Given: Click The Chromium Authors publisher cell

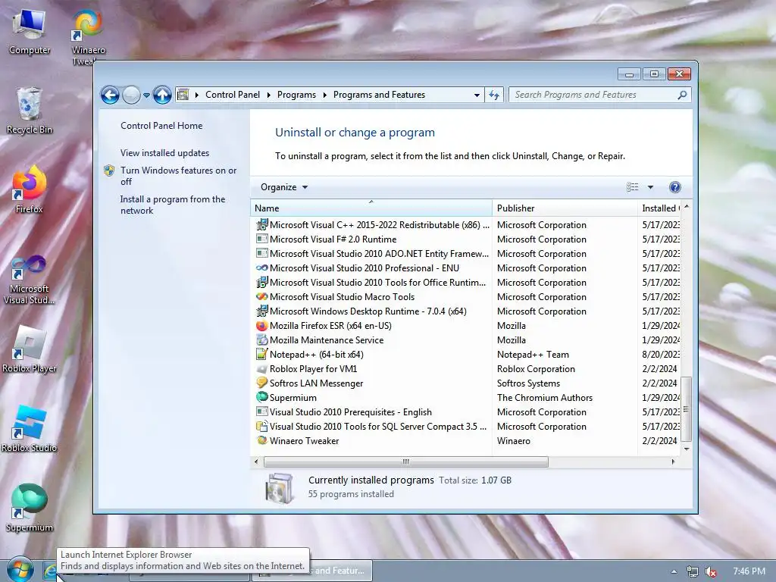Looking at the screenshot, I should (x=544, y=397).
